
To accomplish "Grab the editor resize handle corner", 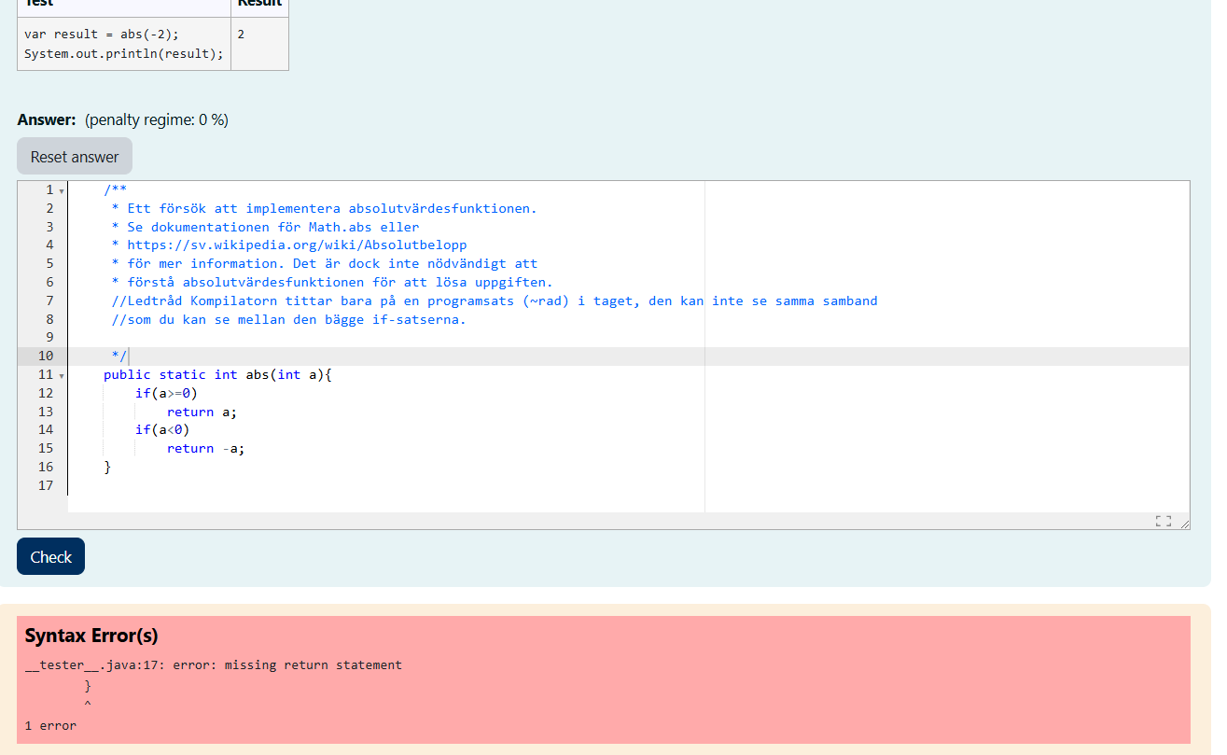I will pos(1185,524).
